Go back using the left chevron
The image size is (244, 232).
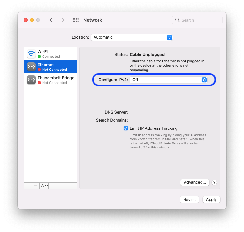(51, 20)
